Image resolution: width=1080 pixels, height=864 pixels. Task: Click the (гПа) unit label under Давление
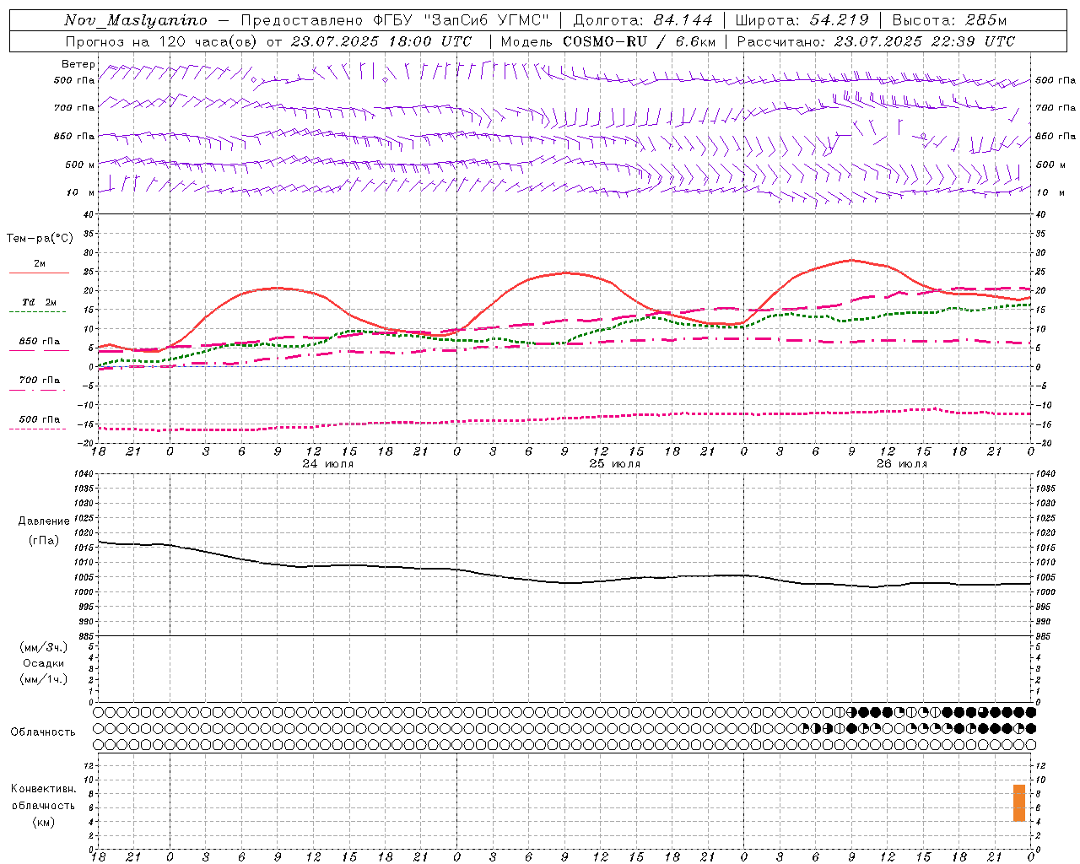click(x=44, y=541)
